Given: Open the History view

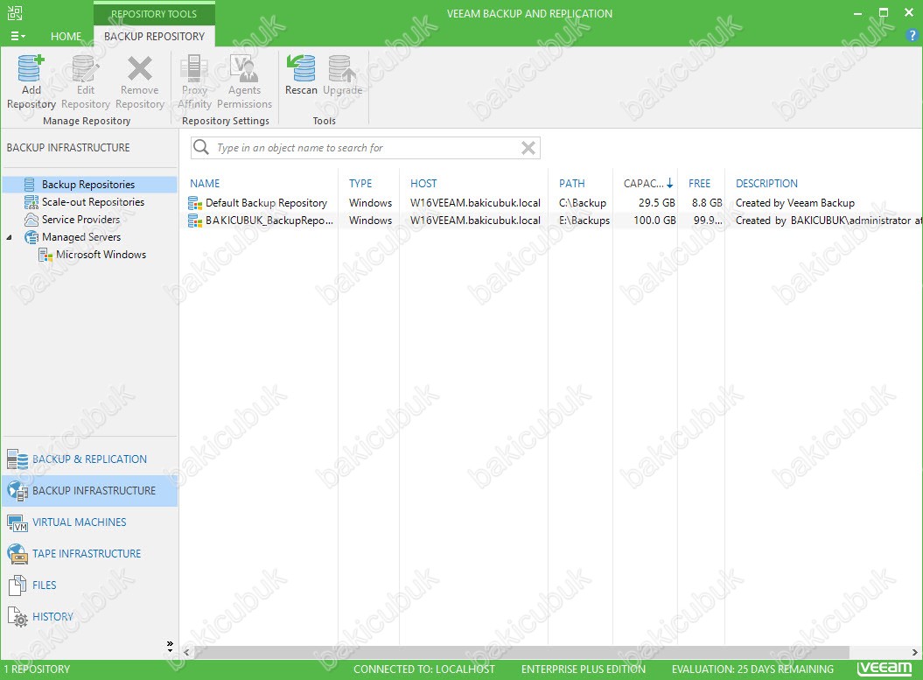Looking at the screenshot, I should coord(89,617).
